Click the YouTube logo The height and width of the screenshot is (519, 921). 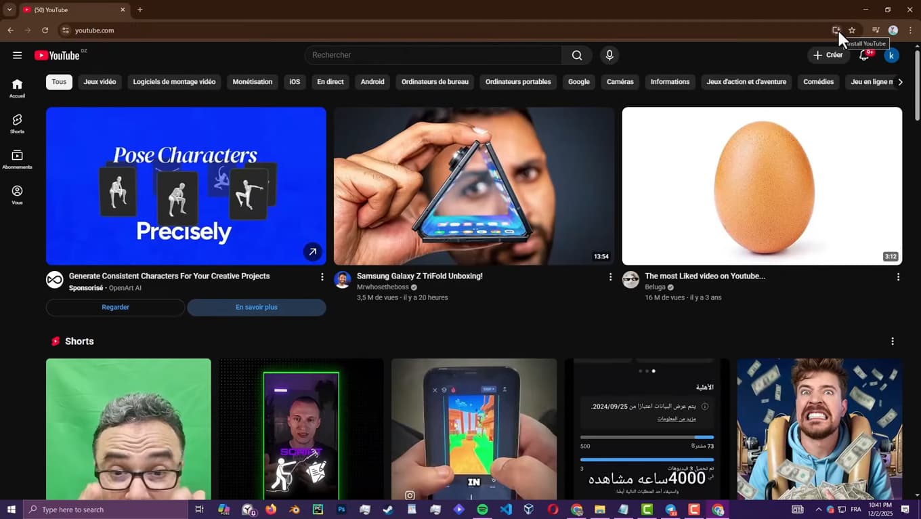[x=57, y=56]
